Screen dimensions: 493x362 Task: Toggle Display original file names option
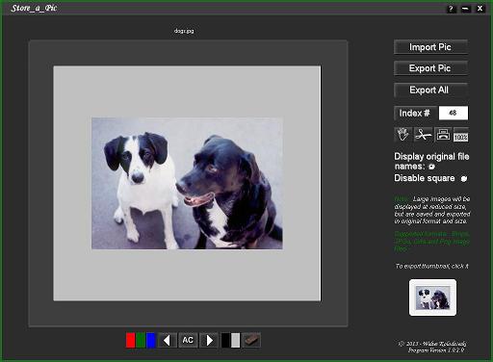tap(431, 167)
